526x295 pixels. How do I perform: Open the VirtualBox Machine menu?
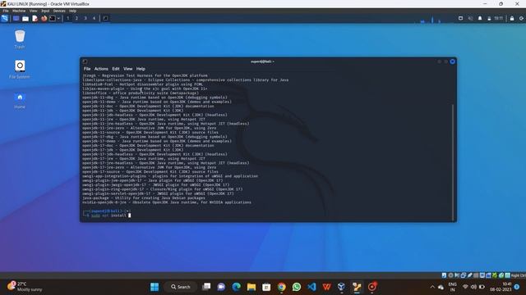coord(19,11)
